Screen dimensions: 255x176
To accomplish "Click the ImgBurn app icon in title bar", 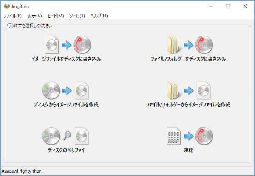I will (x=6, y=6).
